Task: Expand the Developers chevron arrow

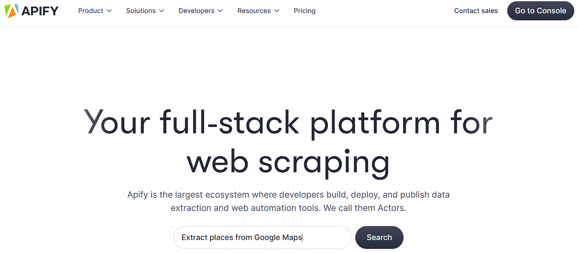Action: click(220, 11)
